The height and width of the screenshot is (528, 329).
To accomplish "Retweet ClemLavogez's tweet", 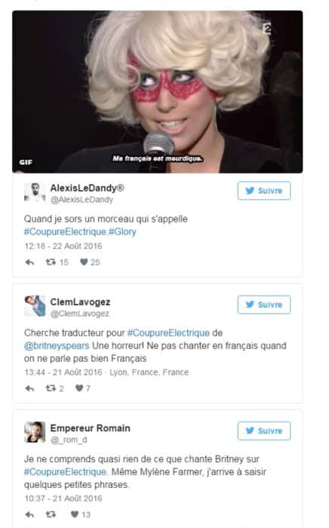I will (x=51, y=388).
